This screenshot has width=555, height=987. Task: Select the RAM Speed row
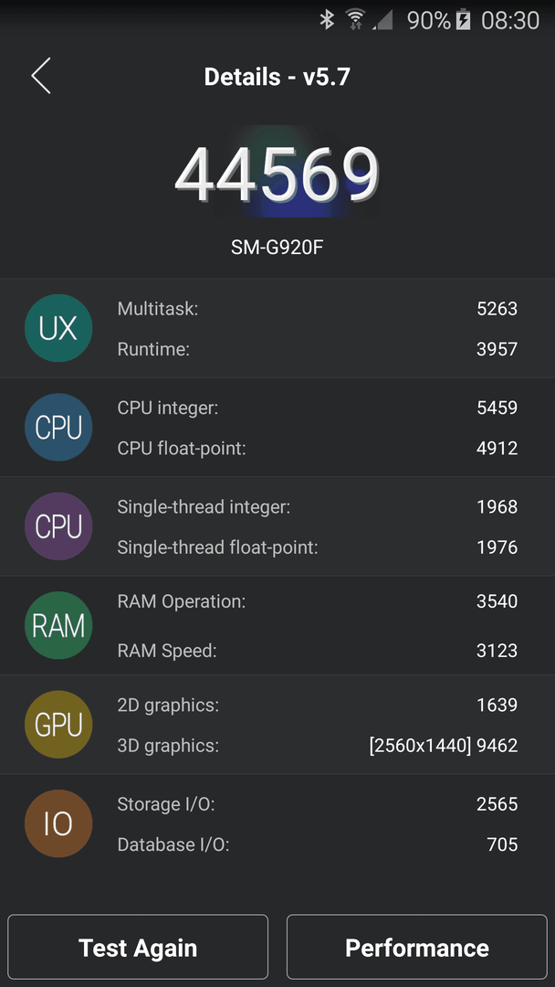click(x=318, y=651)
